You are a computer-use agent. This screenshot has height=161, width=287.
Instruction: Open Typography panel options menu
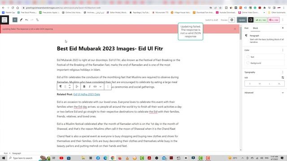tap(283, 72)
